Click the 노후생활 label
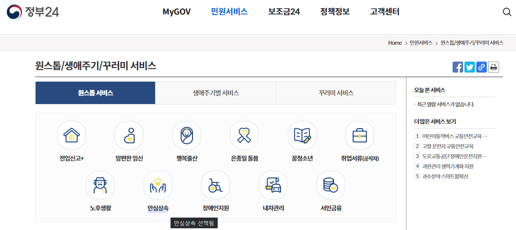516x230 pixels. (x=100, y=208)
